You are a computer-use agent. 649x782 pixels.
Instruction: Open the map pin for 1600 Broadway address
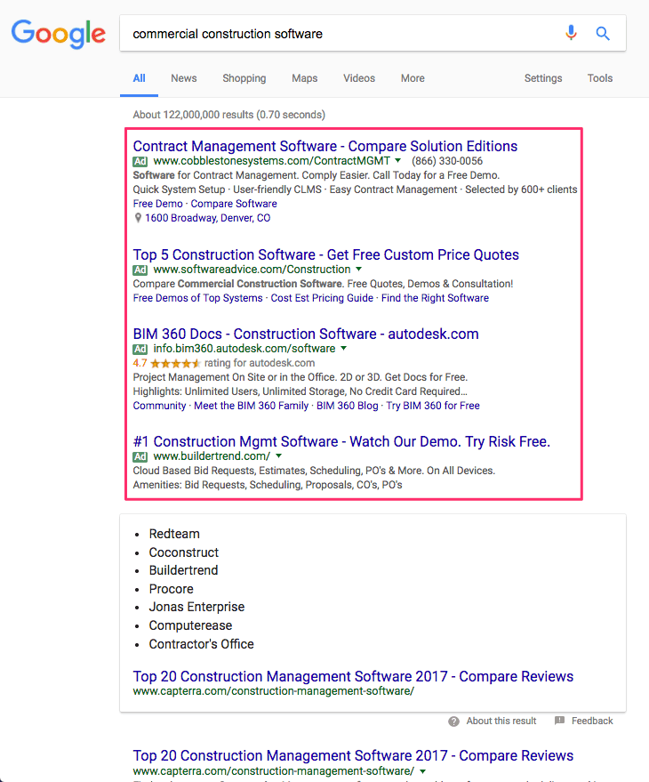138,218
